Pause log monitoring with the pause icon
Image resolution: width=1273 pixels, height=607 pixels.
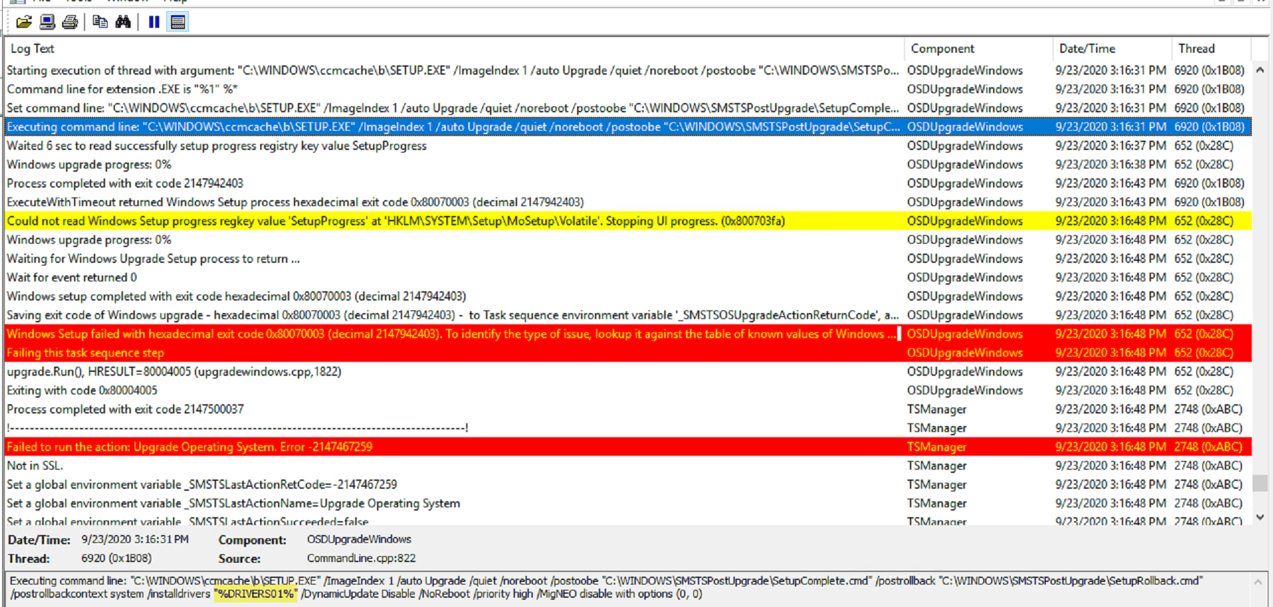coord(154,22)
